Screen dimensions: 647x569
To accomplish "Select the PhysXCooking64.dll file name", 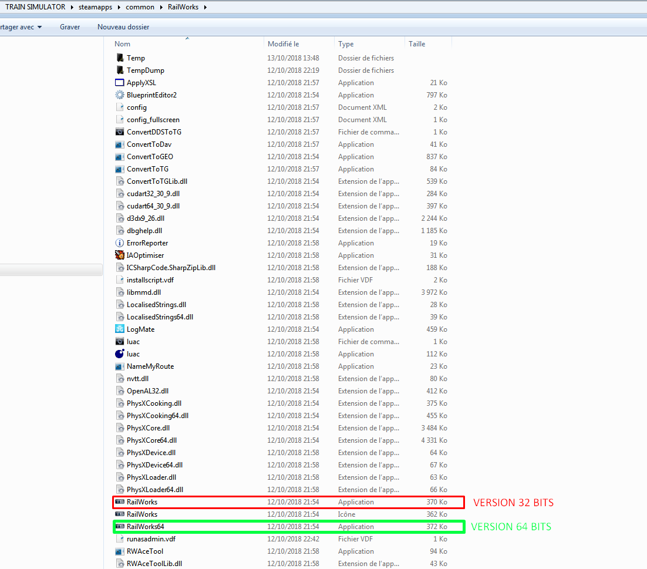I will coord(157,416).
